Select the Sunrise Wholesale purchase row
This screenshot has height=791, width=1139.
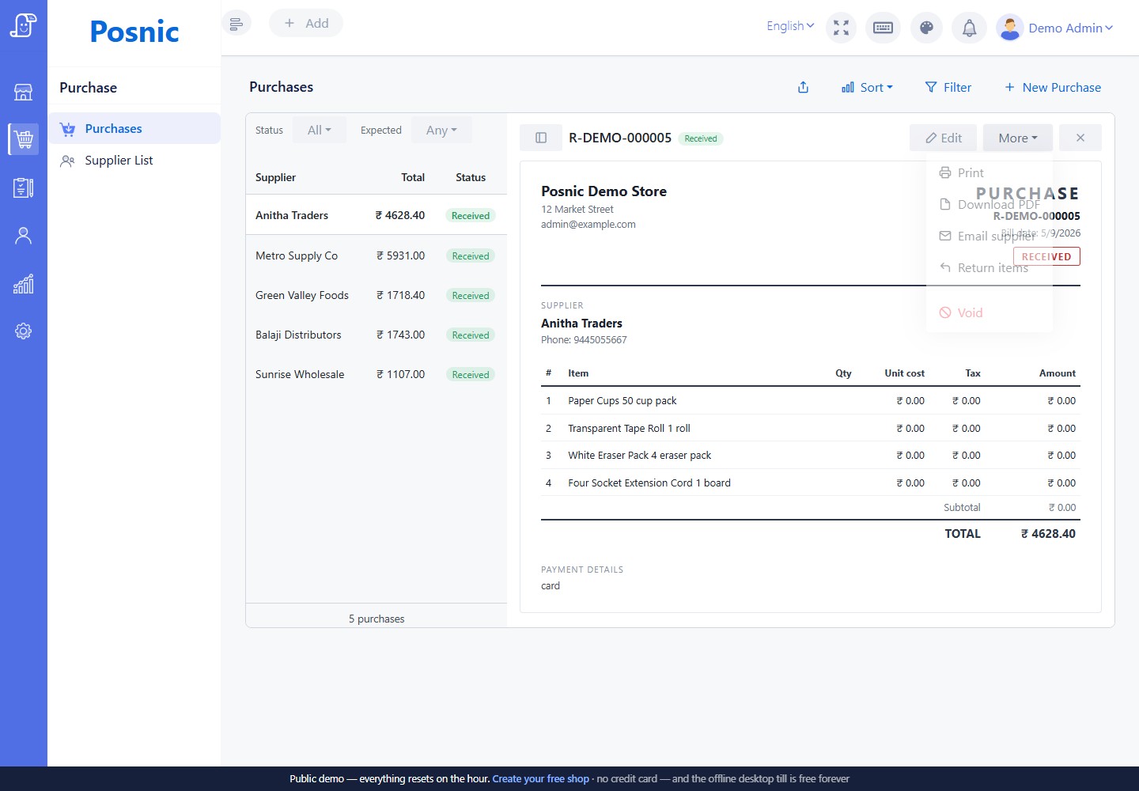point(377,374)
